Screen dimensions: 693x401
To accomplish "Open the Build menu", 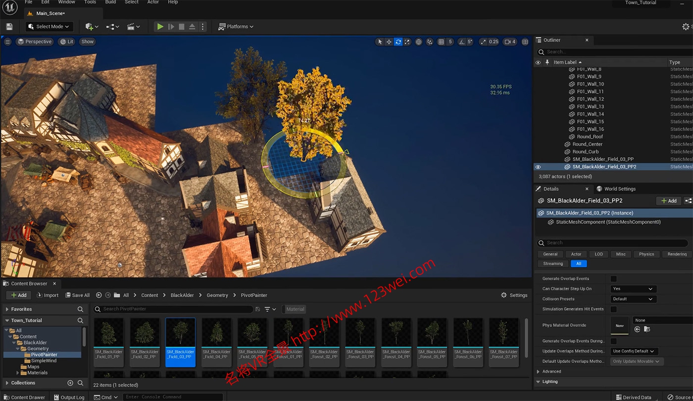I will point(110,2).
